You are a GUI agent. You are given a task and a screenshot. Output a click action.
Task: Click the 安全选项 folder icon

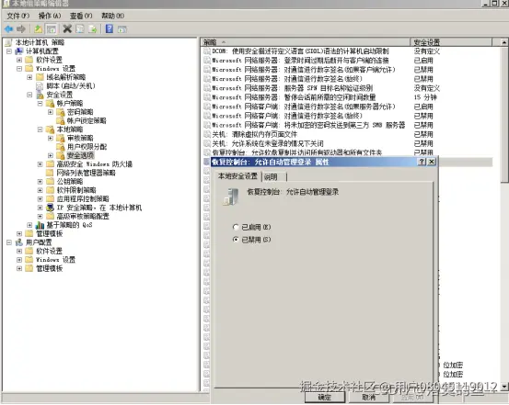(61, 155)
